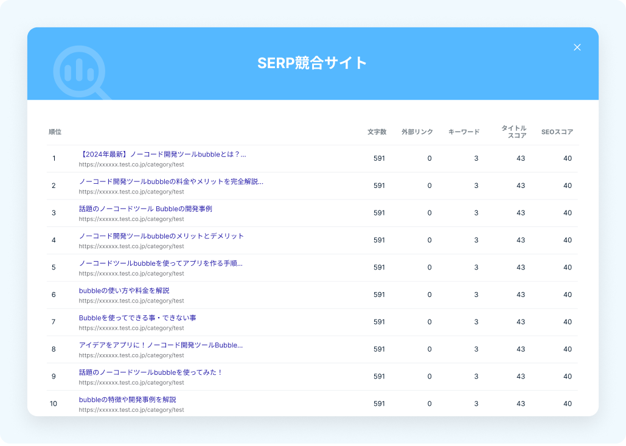Click rank number 10 in 順位 column
This screenshot has width=626, height=446.
54,403
